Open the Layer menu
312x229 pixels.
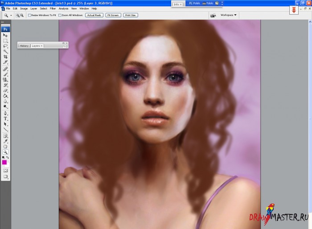(33, 8)
